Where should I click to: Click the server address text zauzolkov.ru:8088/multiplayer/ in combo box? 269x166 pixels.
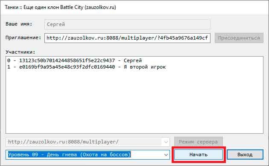click(63, 142)
